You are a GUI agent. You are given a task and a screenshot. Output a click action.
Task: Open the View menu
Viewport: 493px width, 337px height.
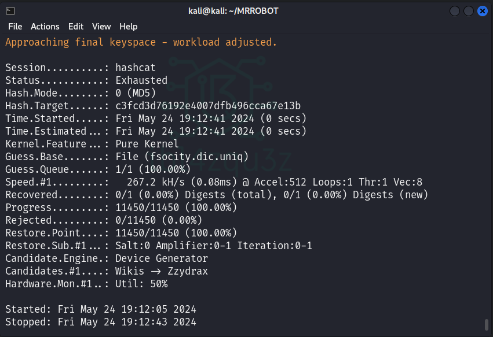click(x=101, y=27)
